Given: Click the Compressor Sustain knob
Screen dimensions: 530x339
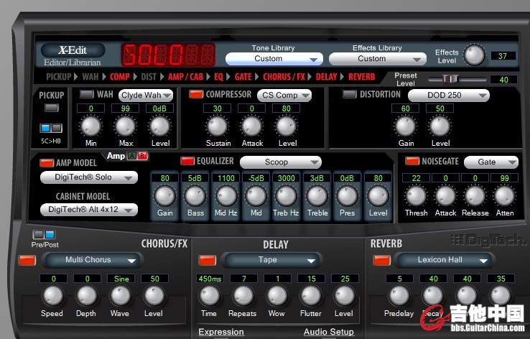Looking at the screenshot, I should pyautogui.click(x=218, y=126).
